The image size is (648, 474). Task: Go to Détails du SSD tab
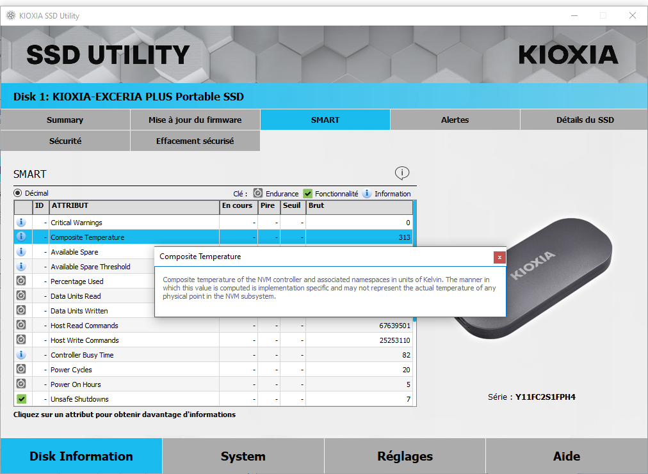pos(585,120)
